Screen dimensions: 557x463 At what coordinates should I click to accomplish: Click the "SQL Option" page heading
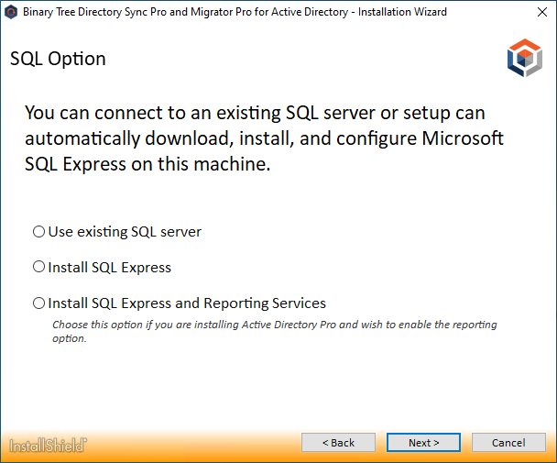click(x=58, y=59)
